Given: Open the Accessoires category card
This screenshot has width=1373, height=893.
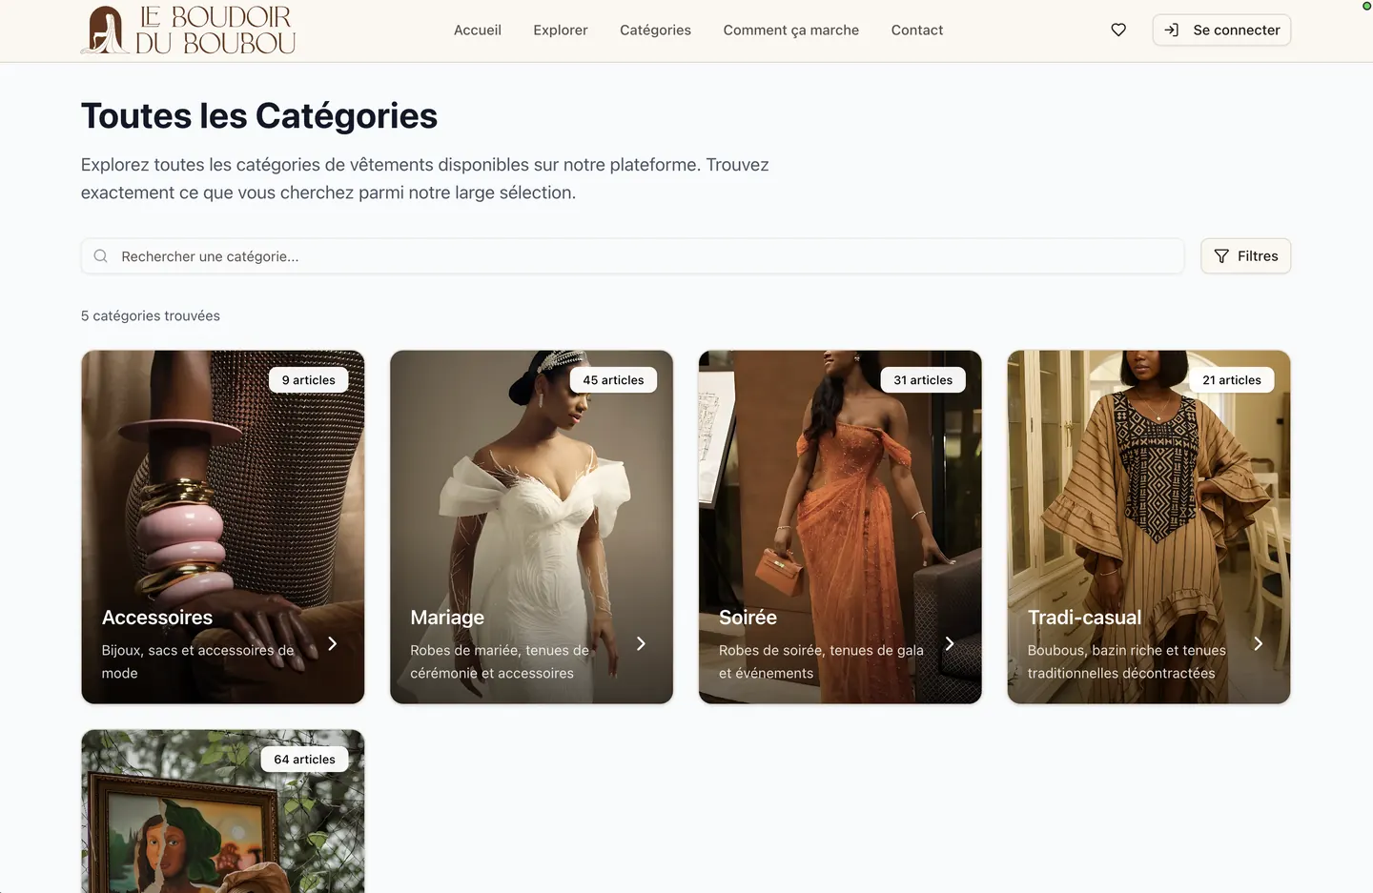Looking at the screenshot, I should coord(223,527).
